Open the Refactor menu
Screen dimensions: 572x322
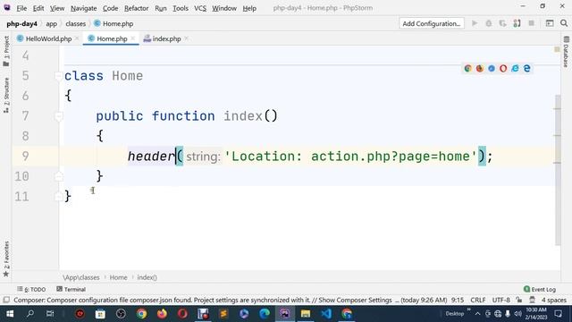pos(136,8)
